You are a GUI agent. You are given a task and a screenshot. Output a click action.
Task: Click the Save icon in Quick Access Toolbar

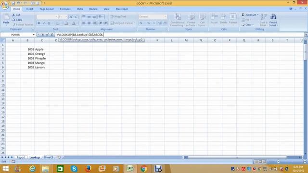13,3
